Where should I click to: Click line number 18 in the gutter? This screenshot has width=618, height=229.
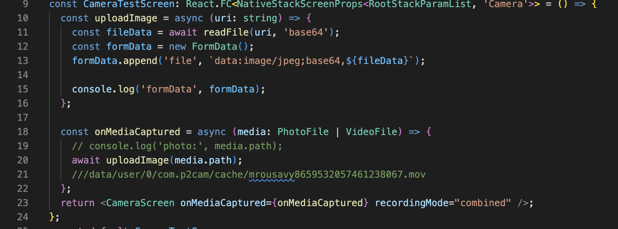pyautogui.click(x=23, y=132)
